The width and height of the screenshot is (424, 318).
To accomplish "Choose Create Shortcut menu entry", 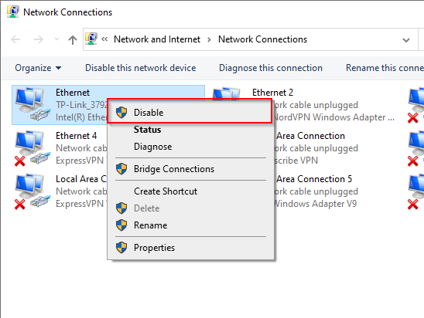I will 166,191.
